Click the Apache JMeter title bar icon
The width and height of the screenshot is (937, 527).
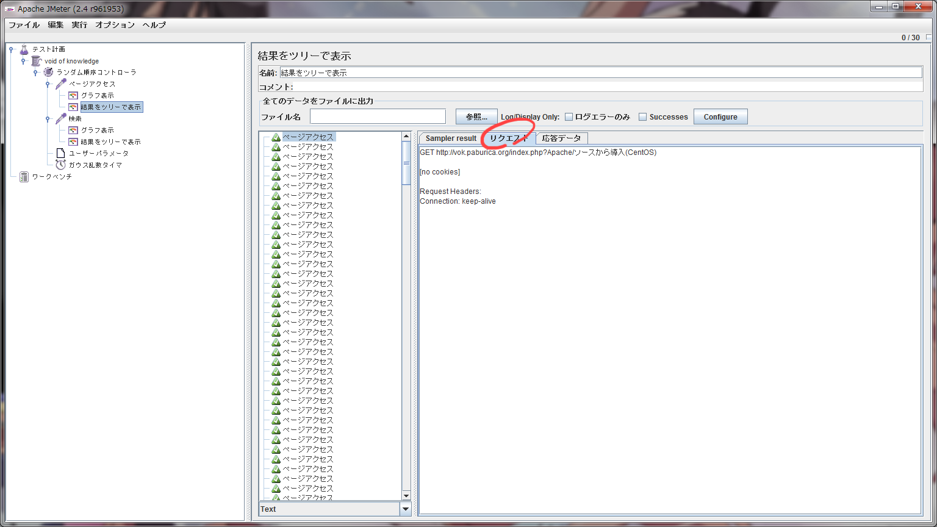tap(10, 9)
